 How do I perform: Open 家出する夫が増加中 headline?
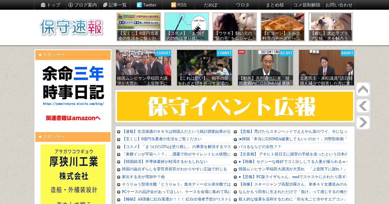(143, 177)
